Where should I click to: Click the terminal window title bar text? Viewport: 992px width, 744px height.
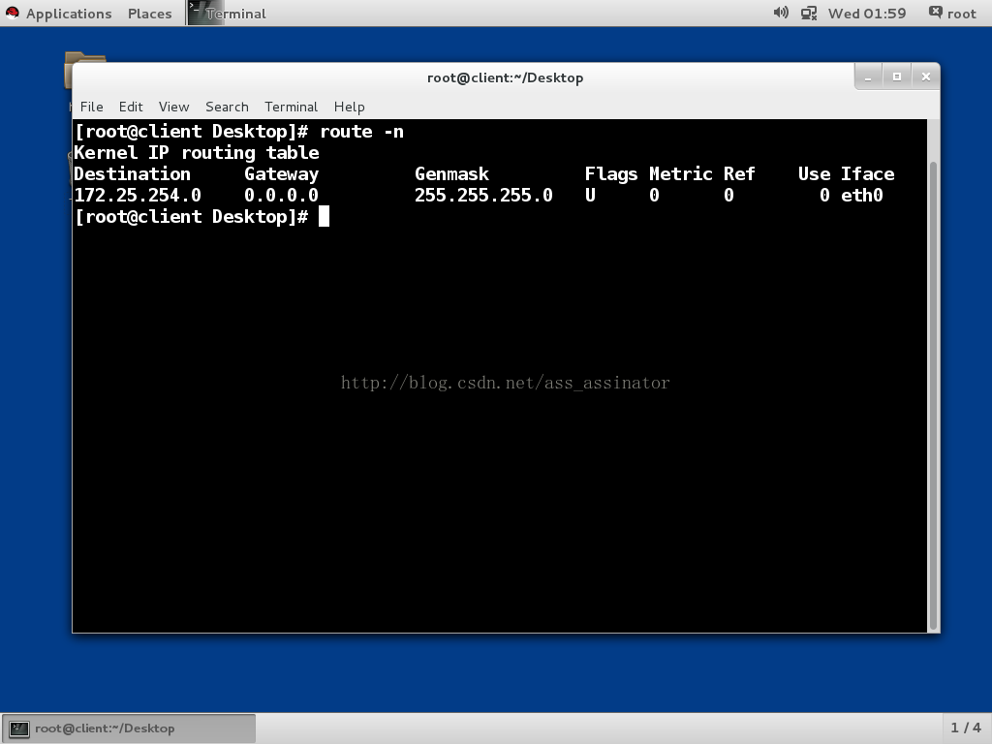tap(505, 77)
